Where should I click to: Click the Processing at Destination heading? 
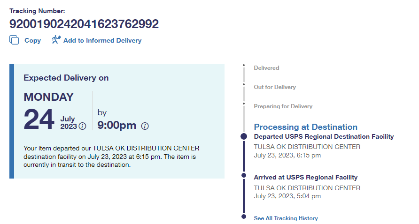click(305, 127)
